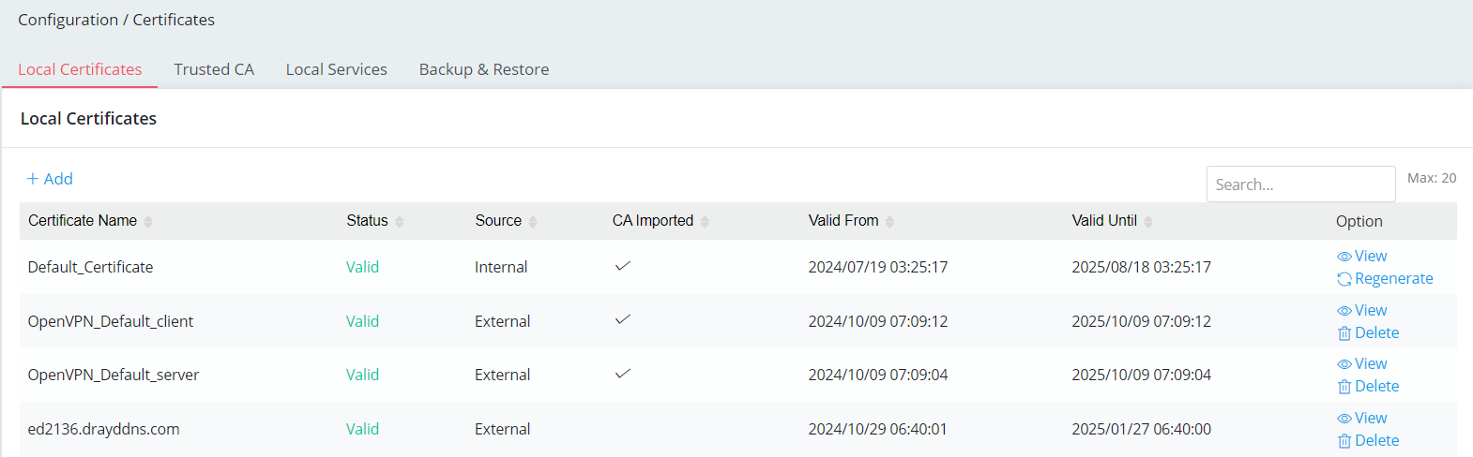Image resolution: width=1473 pixels, height=457 pixels.
Task: Delete the ed2136.drayddns.com certificate
Action: click(1368, 440)
